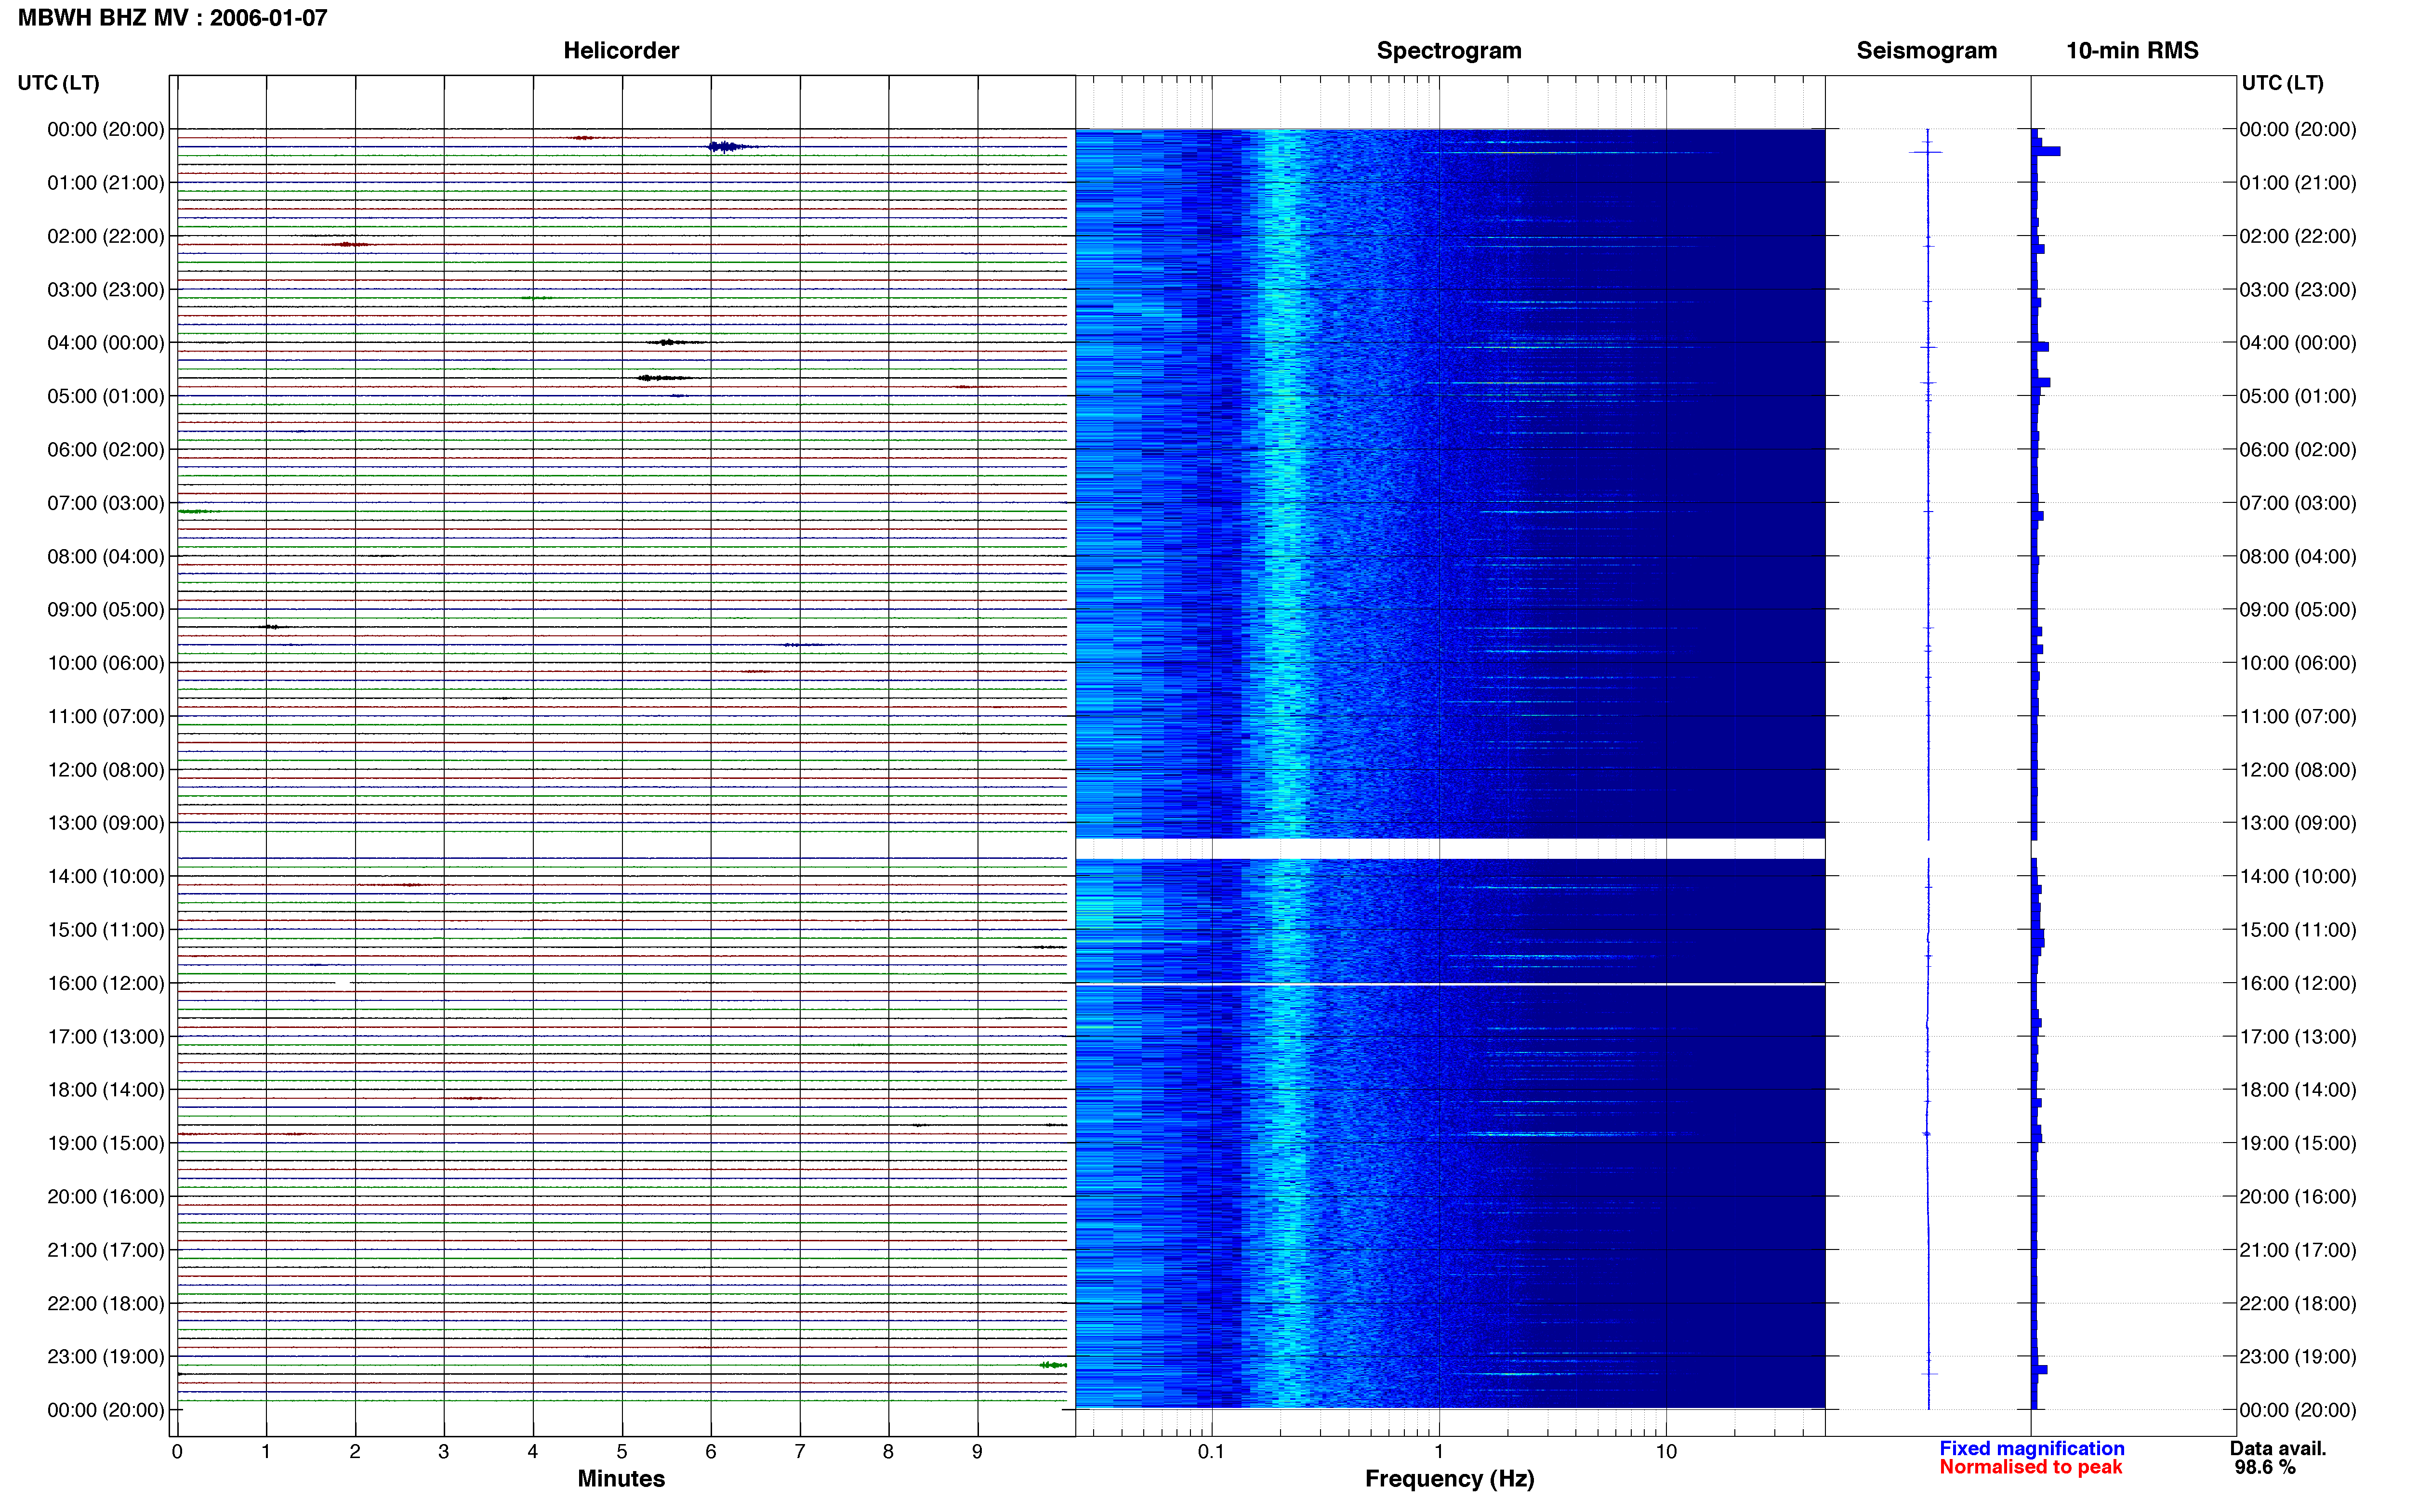Click '17:00 (13:00)' label beside RMS panel
This screenshot has height=1512, width=2418.
[x=2297, y=1037]
